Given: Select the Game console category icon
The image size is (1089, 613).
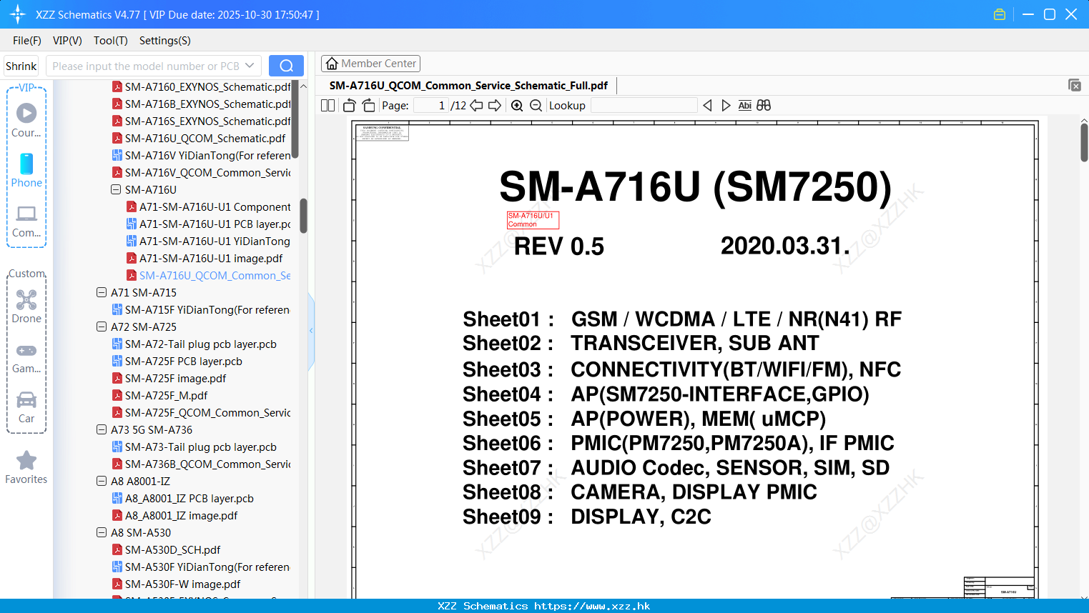Looking at the screenshot, I should pos(26,357).
